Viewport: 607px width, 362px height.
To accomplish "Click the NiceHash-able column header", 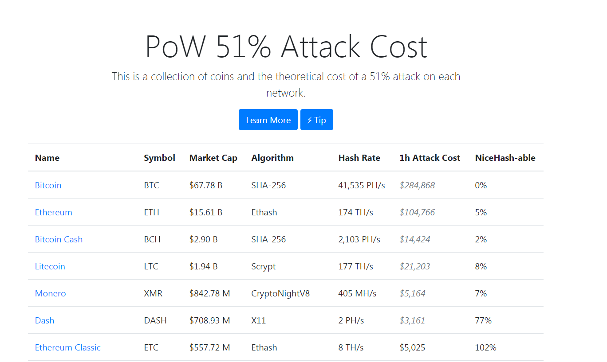I will (x=505, y=158).
